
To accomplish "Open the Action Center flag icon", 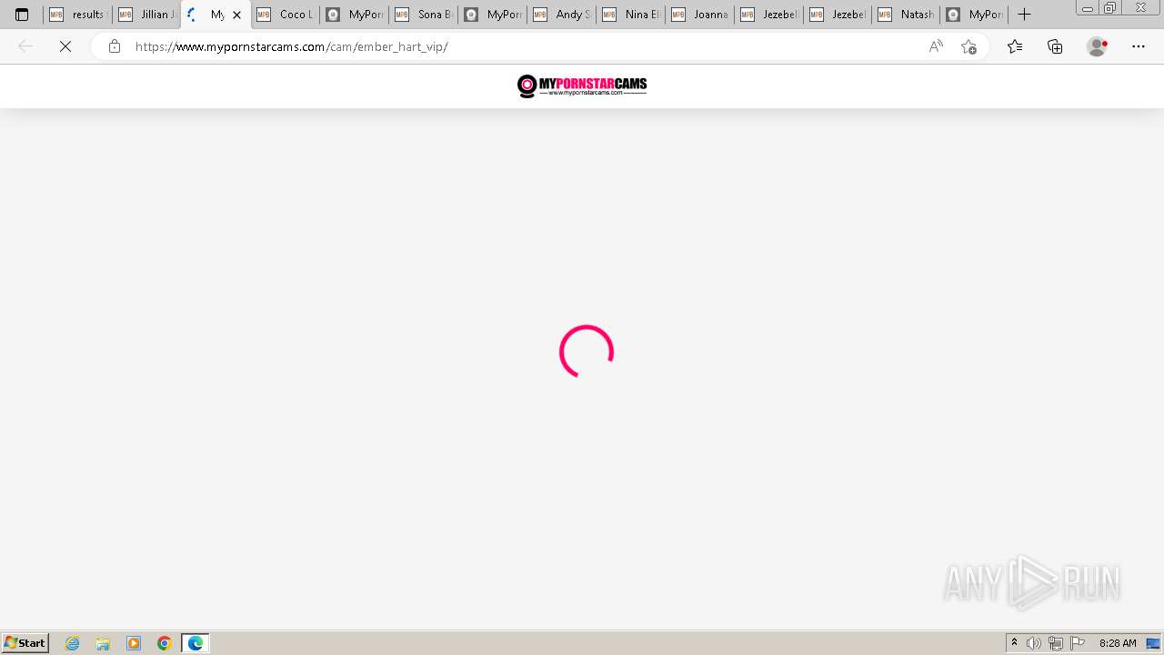I will [x=1078, y=643].
